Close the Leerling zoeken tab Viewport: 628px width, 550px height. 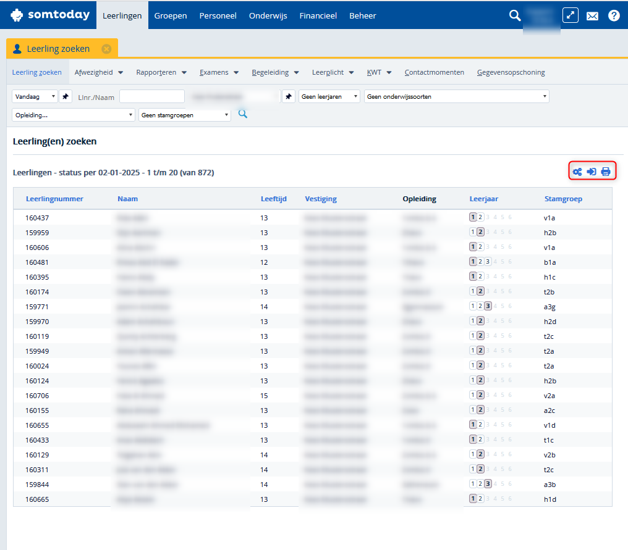106,49
